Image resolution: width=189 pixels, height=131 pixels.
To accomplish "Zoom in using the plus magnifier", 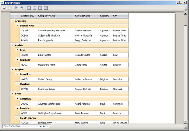I will click(x=16, y=8).
